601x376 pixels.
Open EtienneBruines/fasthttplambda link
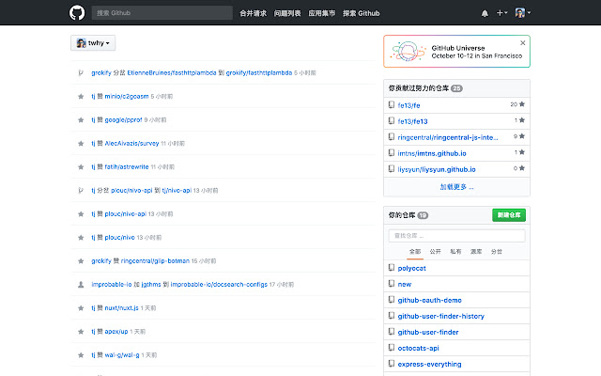[x=171, y=73]
